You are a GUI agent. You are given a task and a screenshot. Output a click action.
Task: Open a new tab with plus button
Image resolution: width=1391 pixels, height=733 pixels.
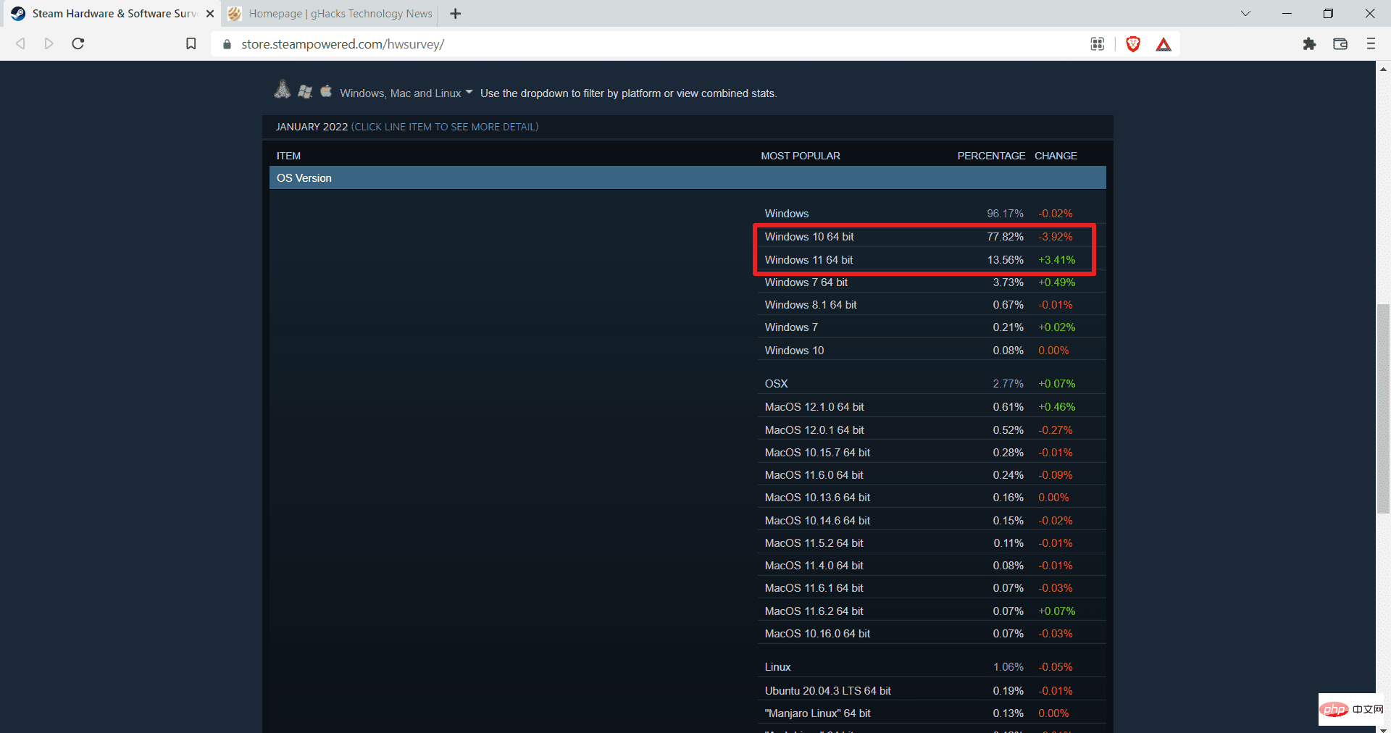pos(455,14)
